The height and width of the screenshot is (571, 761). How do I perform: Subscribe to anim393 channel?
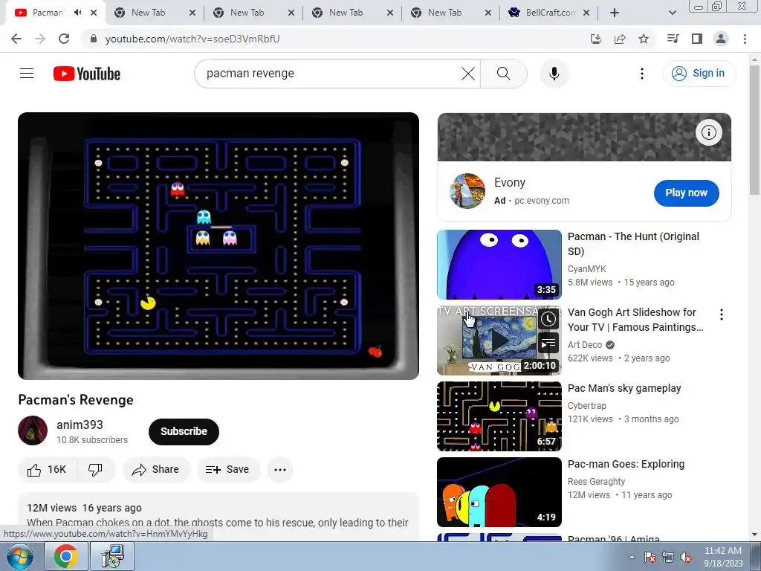(x=184, y=432)
